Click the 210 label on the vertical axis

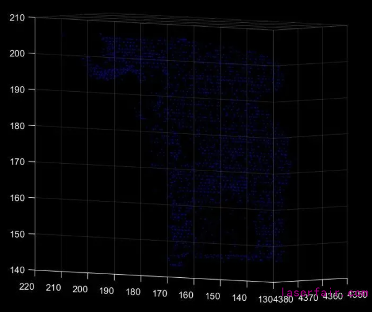click(x=17, y=17)
